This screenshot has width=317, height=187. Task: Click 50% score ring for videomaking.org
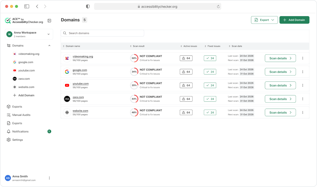[134, 58]
